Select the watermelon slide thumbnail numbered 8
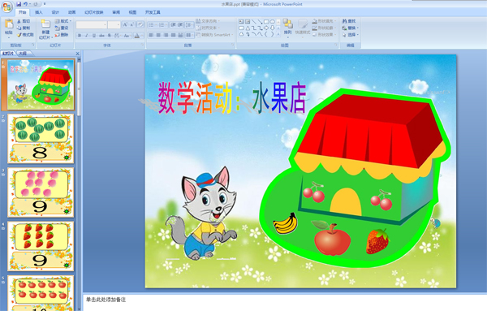The image size is (487, 311). click(41, 138)
